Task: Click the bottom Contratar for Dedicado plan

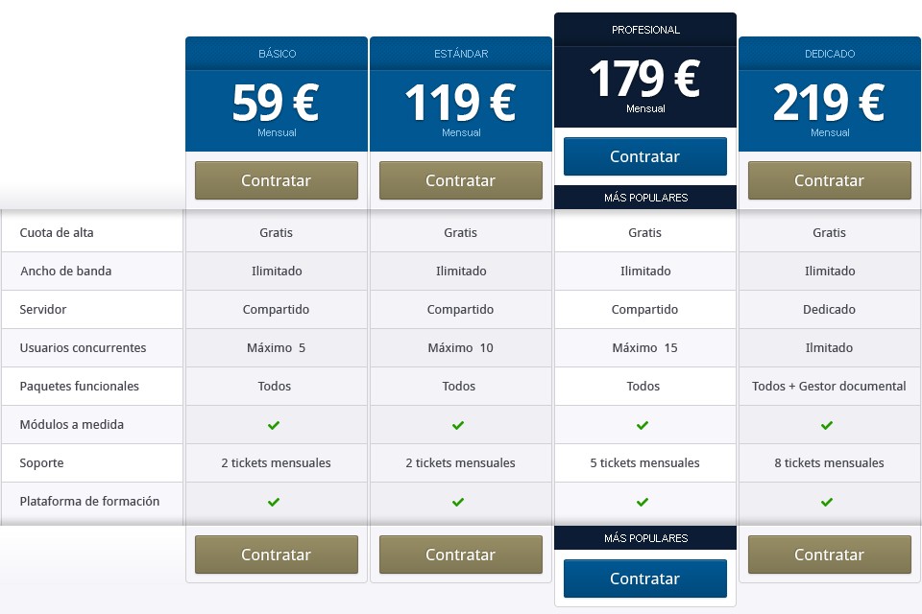Action: [x=829, y=555]
